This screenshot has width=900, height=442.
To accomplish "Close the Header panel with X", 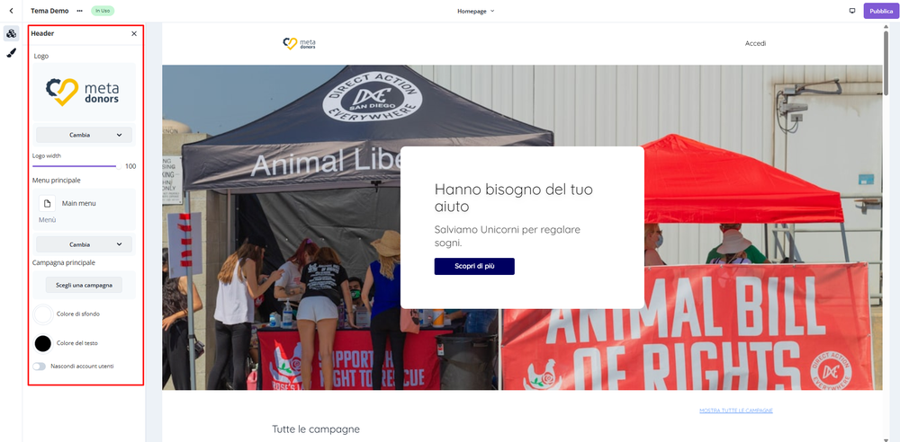I will coord(134,34).
